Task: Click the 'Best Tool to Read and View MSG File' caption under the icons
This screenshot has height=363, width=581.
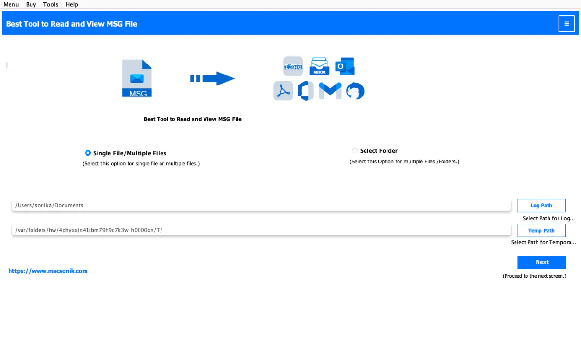Action: [193, 119]
